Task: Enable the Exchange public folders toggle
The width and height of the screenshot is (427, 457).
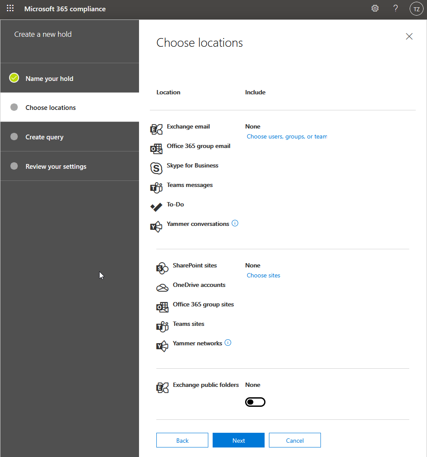Action: coord(255,402)
